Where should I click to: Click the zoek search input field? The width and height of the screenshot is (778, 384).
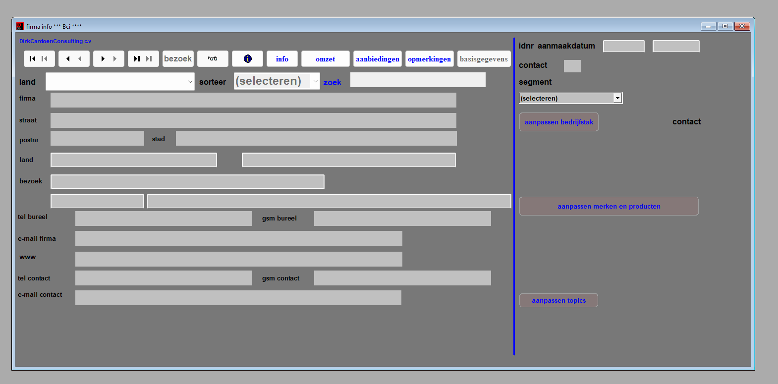417,80
